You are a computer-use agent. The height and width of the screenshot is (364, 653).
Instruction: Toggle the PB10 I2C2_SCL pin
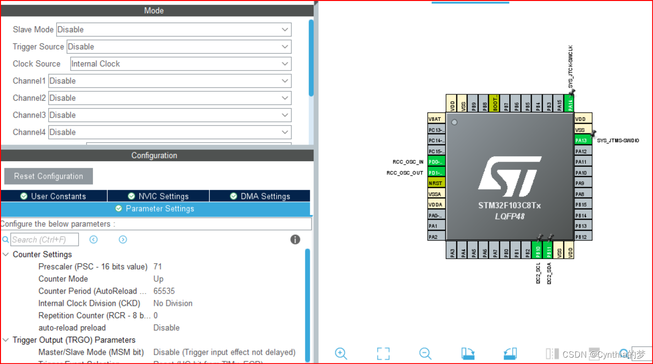click(x=537, y=251)
